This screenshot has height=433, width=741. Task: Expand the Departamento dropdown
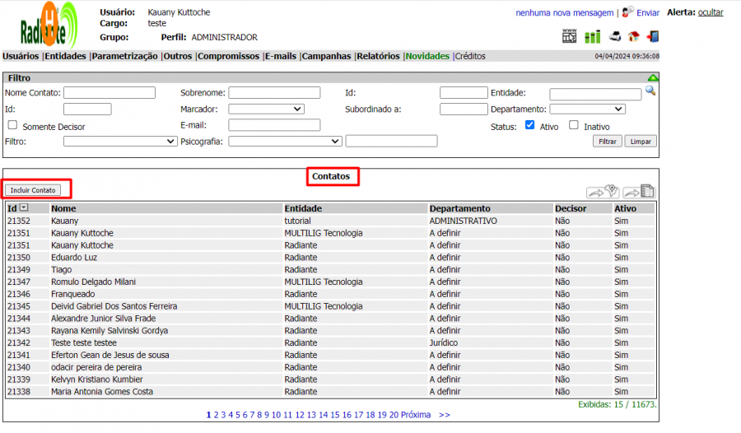pyautogui.click(x=587, y=109)
